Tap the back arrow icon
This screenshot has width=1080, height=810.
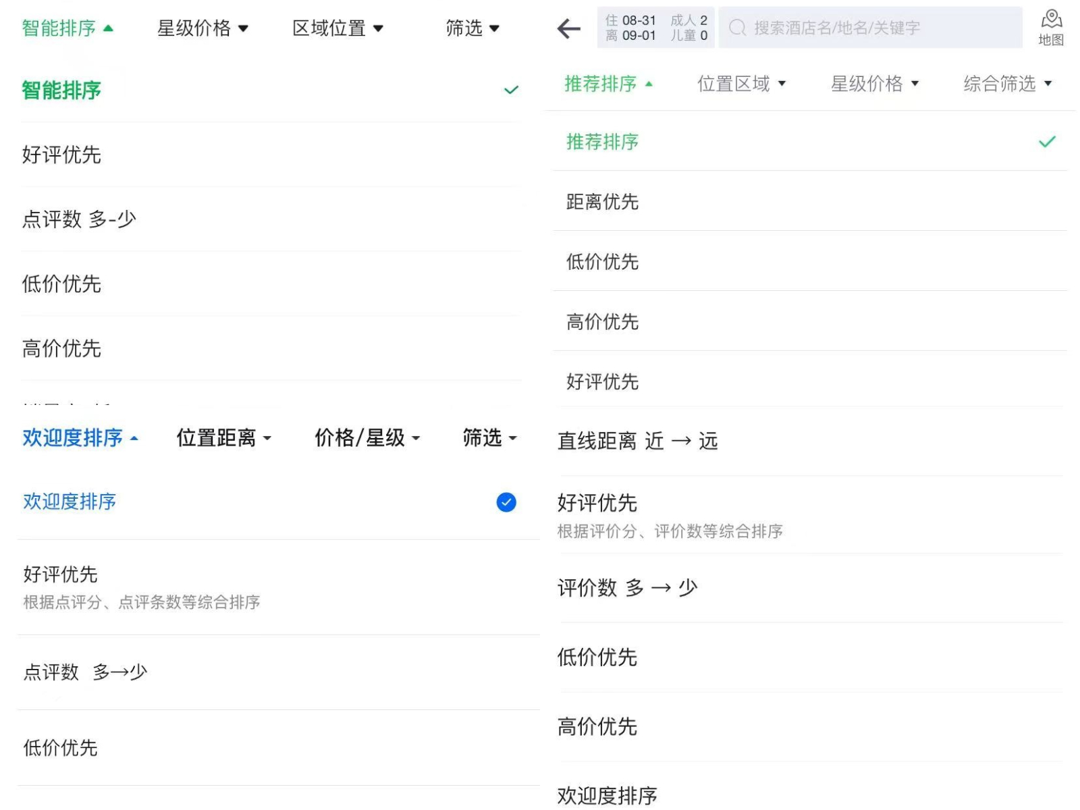coord(568,28)
